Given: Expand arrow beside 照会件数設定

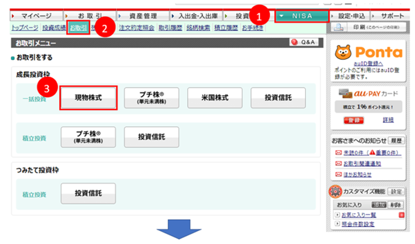Looking at the screenshot, I should [x=337, y=224].
